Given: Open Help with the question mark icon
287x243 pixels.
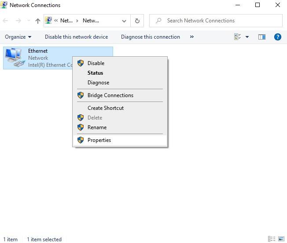Looking at the screenshot, I should click(278, 37).
